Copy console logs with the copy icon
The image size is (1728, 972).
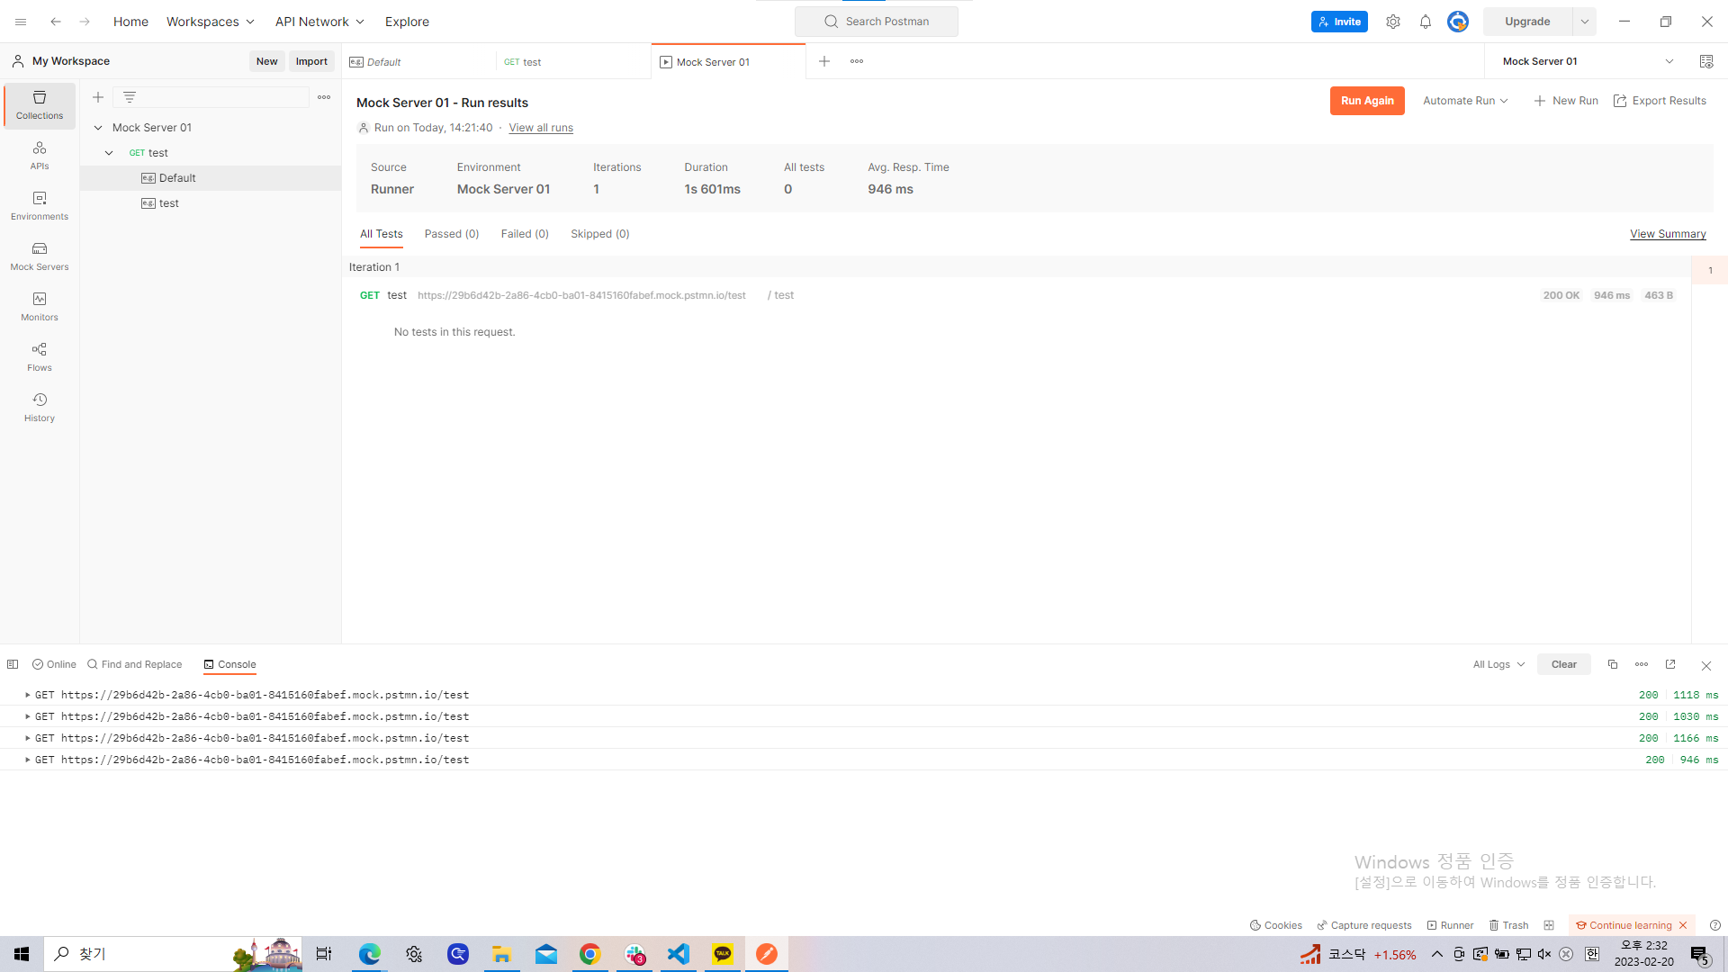point(1612,664)
